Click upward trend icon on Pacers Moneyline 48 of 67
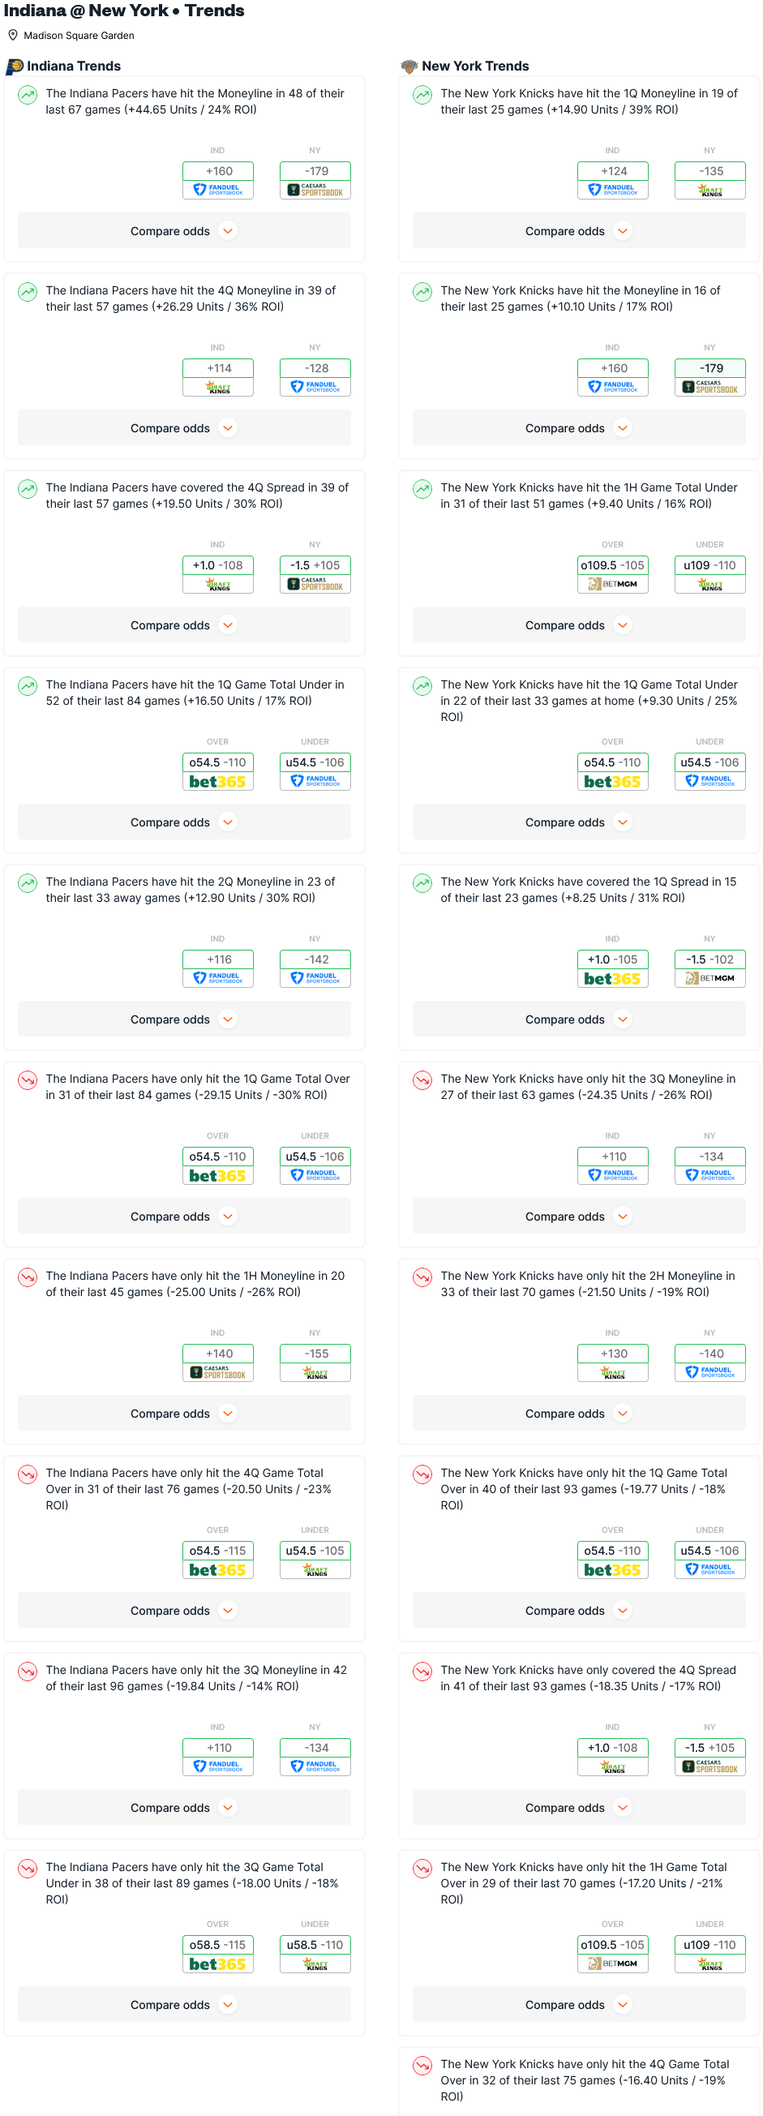This screenshot has height=2116, width=763. 28,94
